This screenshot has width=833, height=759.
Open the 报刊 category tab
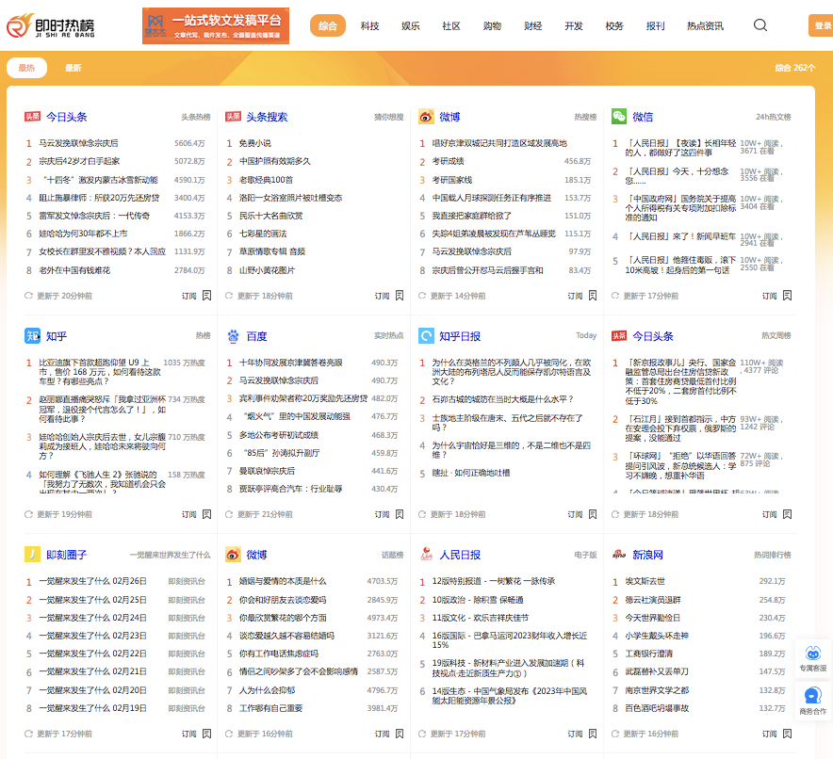[x=655, y=26]
